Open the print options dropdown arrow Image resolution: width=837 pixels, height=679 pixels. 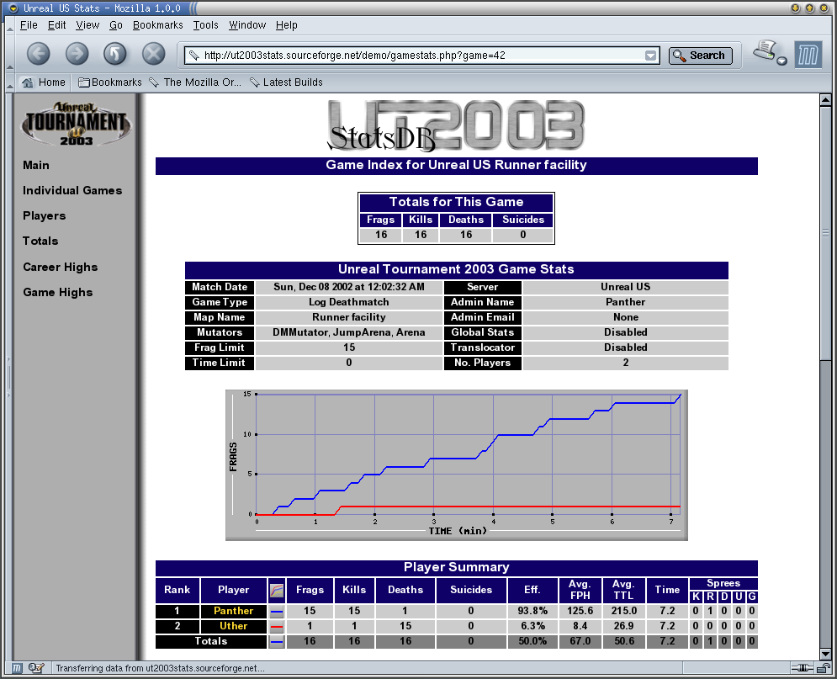(781, 61)
